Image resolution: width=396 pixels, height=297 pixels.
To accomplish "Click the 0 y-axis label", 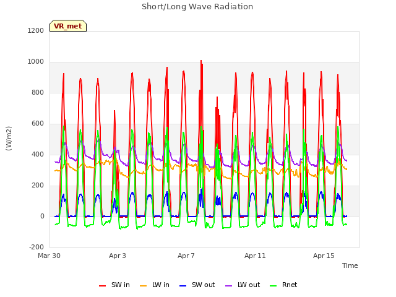I will tap(42, 216).
